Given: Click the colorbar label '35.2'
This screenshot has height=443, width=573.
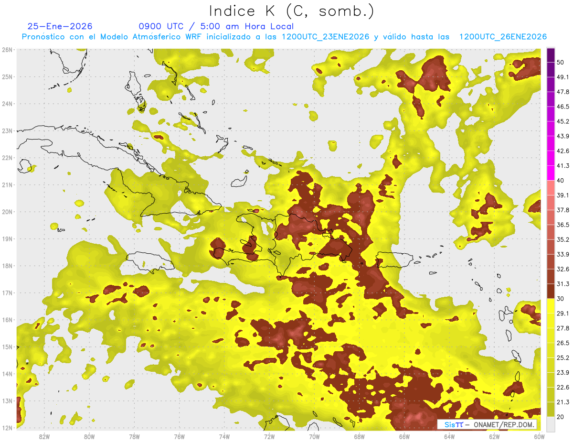Looking at the screenshot, I should click(563, 239).
